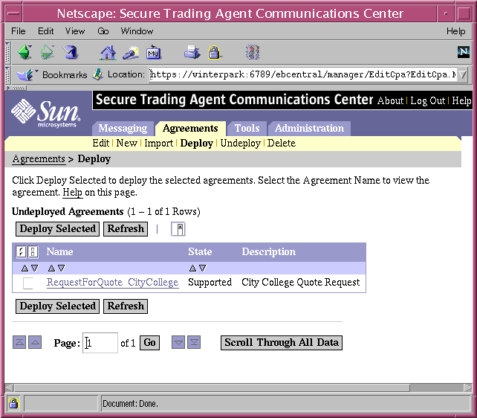Image resolution: width=477 pixels, height=418 pixels.
Task: Click the deselect-all rows icon in table header
Action: click(x=33, y=252)
